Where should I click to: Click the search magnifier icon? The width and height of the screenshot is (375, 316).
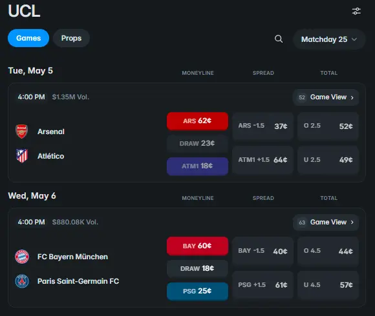pyautogui.click(x=279, y=39)
